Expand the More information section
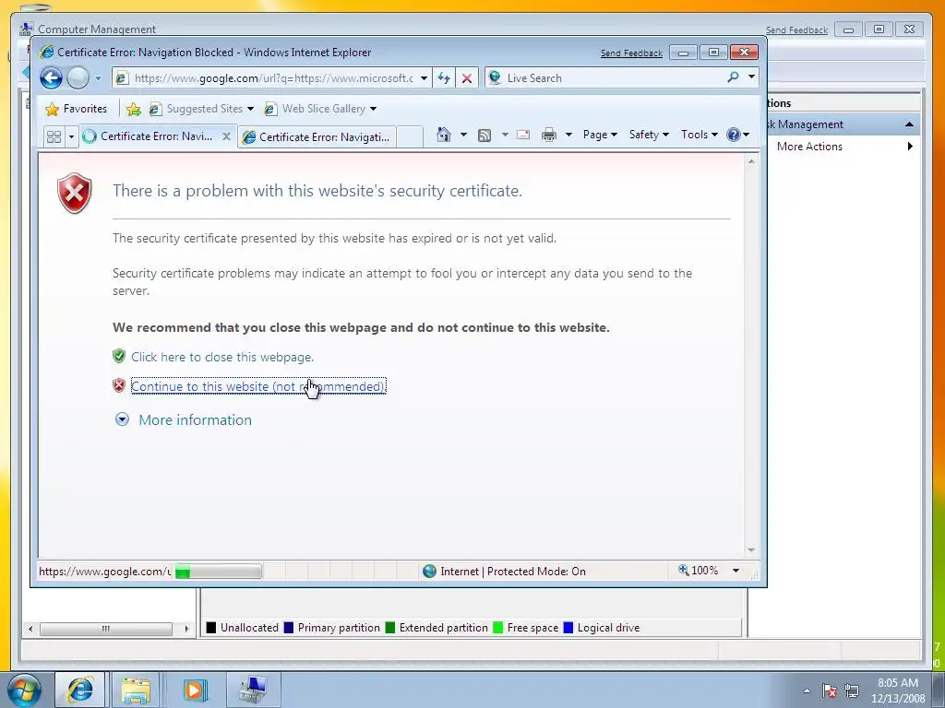 pos(195,420)
